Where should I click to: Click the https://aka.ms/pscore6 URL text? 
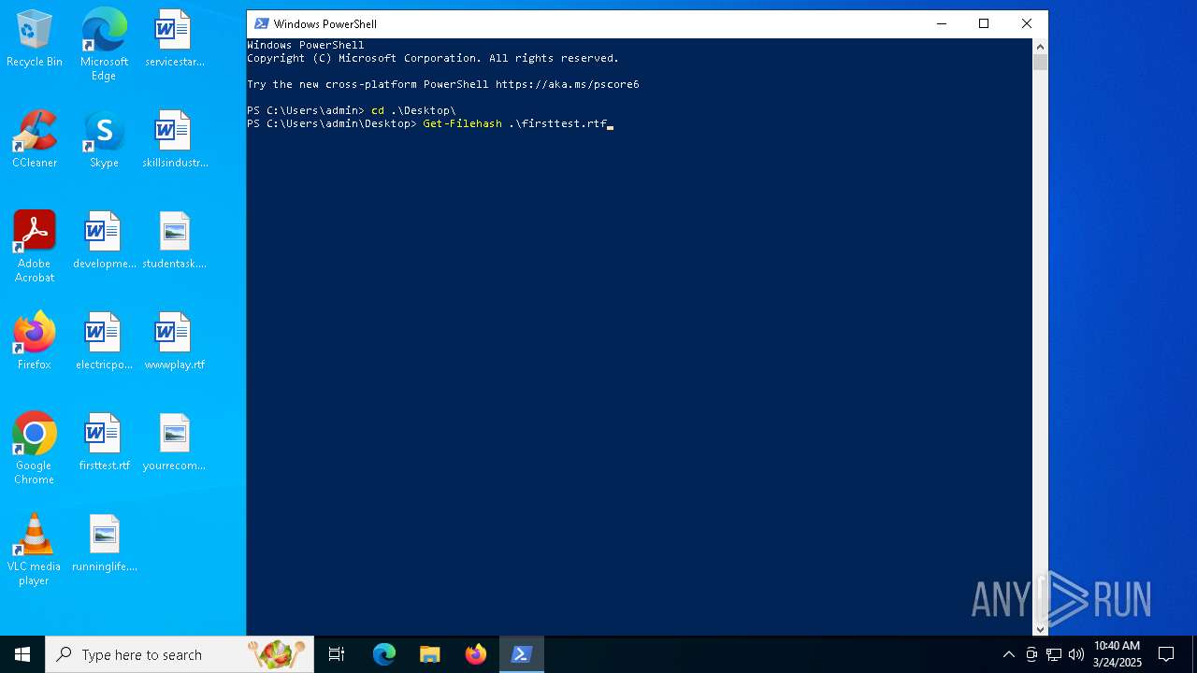(567, 84)
